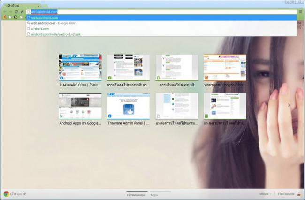Open the web store link

click(x=286, y=194)
